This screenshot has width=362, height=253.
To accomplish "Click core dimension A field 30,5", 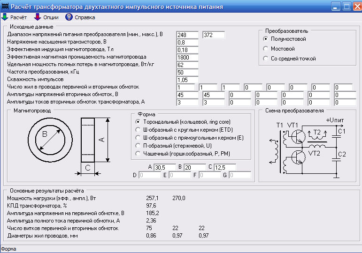I will [165, 167].
